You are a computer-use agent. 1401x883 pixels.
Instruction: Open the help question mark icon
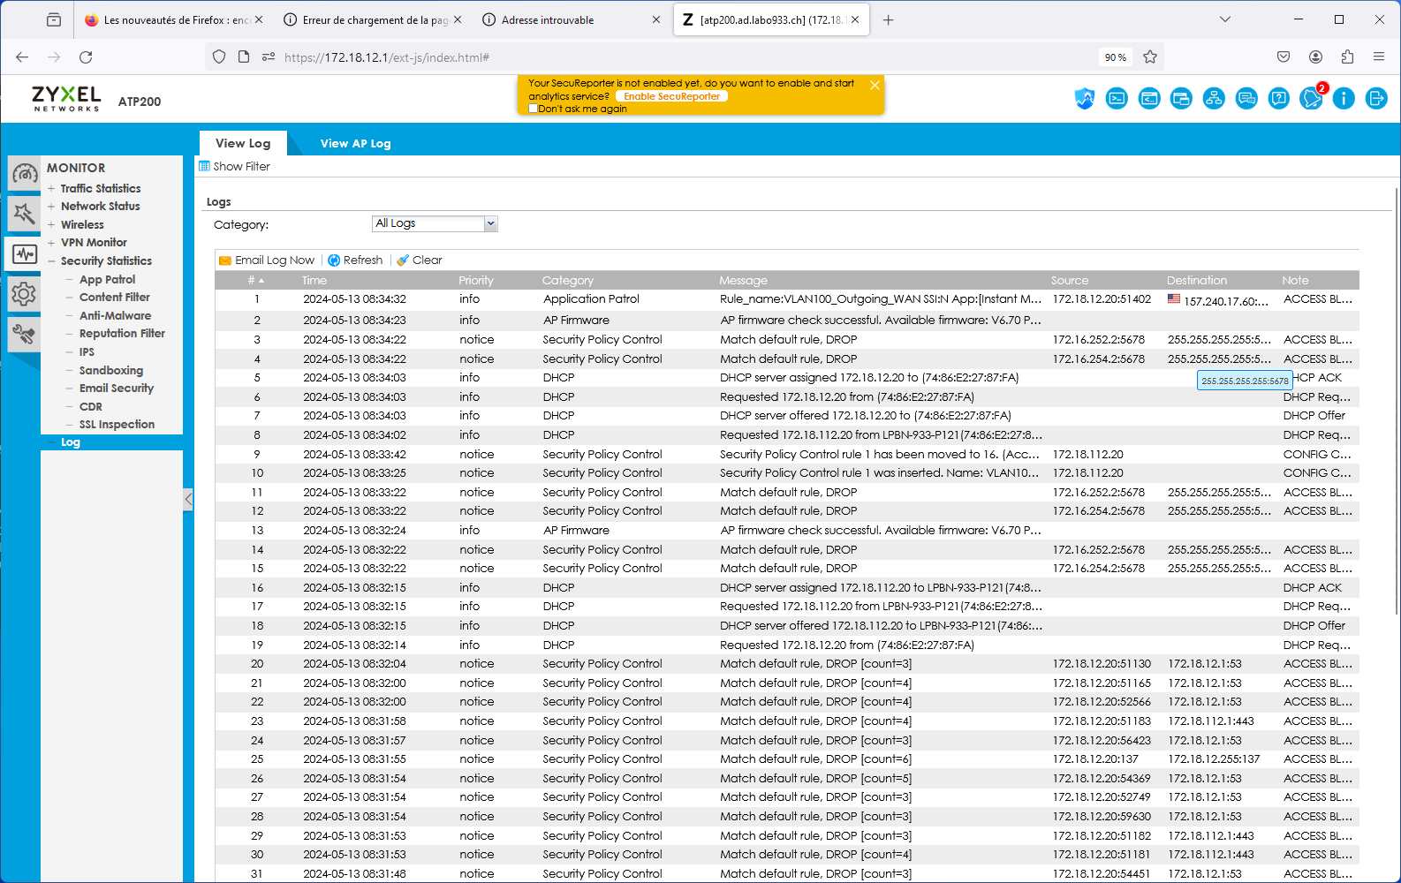click(x=1278, y=99)
